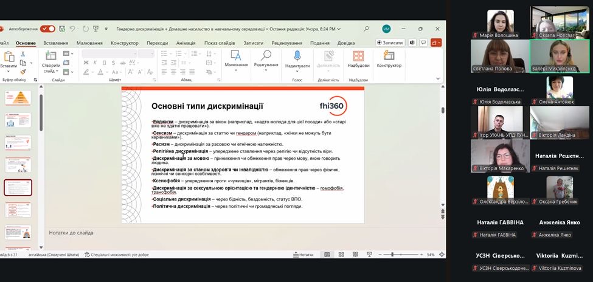Viewport: 593px width, 282px height.
Task: Click the Надбудови add-ins icon
Action: pyautogui.click(x=358, y=57)
